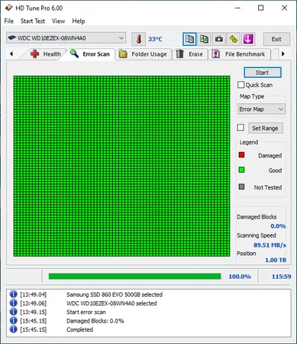
Task: Click the gray Not Tested legend swatch
Action: [x=241, y=187]
